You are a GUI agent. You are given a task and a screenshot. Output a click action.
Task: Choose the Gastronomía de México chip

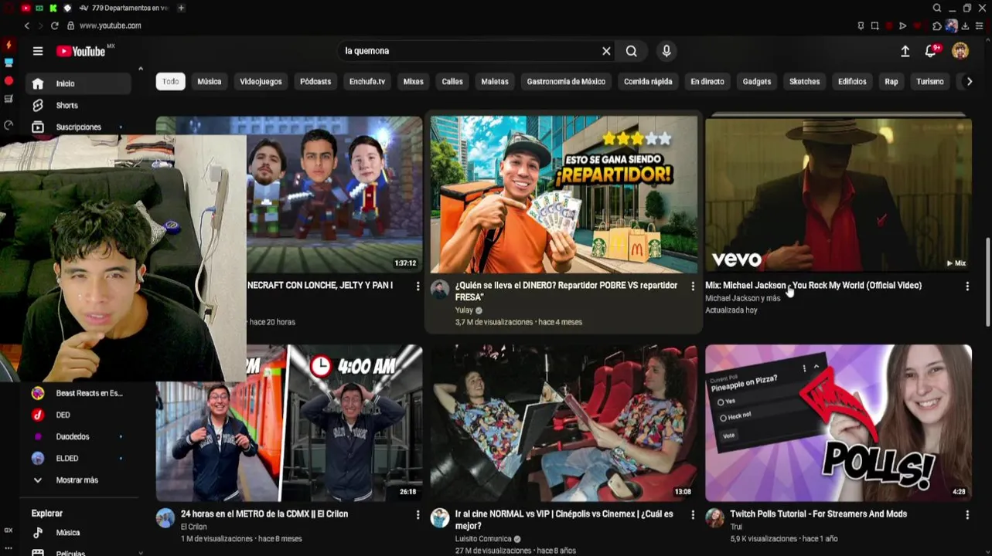click(566, 81)
